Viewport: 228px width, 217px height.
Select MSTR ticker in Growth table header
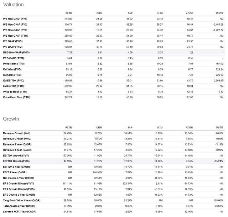(219, 127)
